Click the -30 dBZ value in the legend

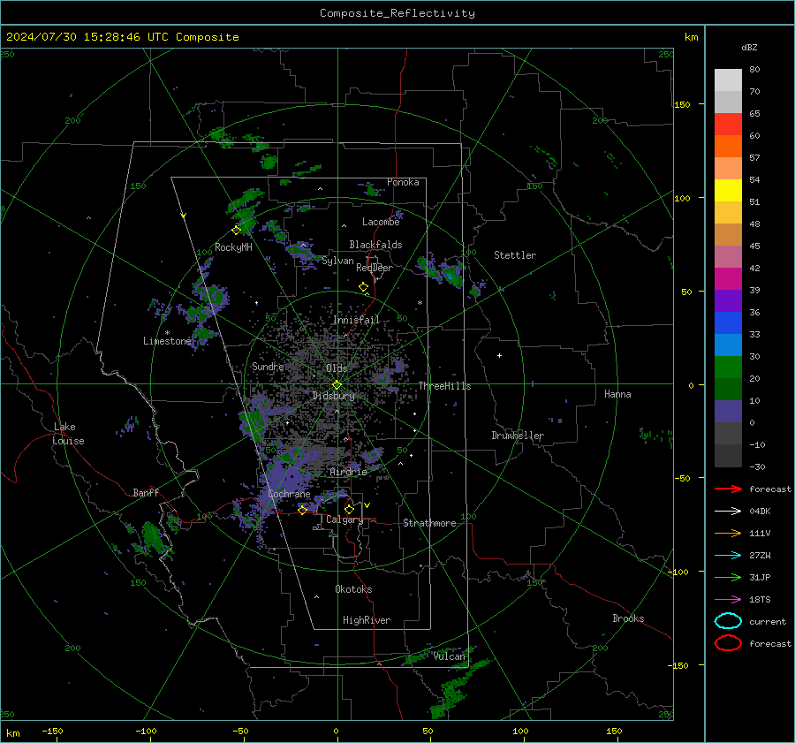(x=758, y=466)
